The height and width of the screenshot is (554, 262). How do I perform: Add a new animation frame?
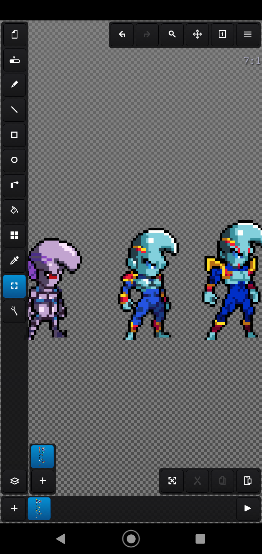point(15,509)
